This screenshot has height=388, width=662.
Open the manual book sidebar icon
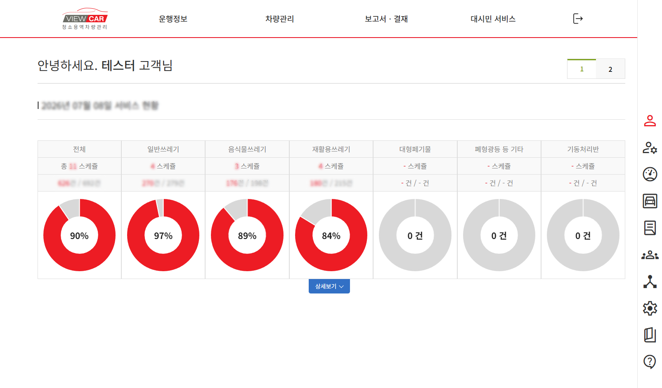[650, 335]
